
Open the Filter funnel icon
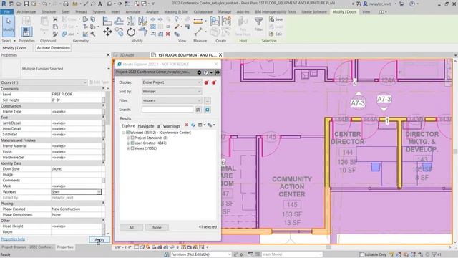[x=258, y=21]
